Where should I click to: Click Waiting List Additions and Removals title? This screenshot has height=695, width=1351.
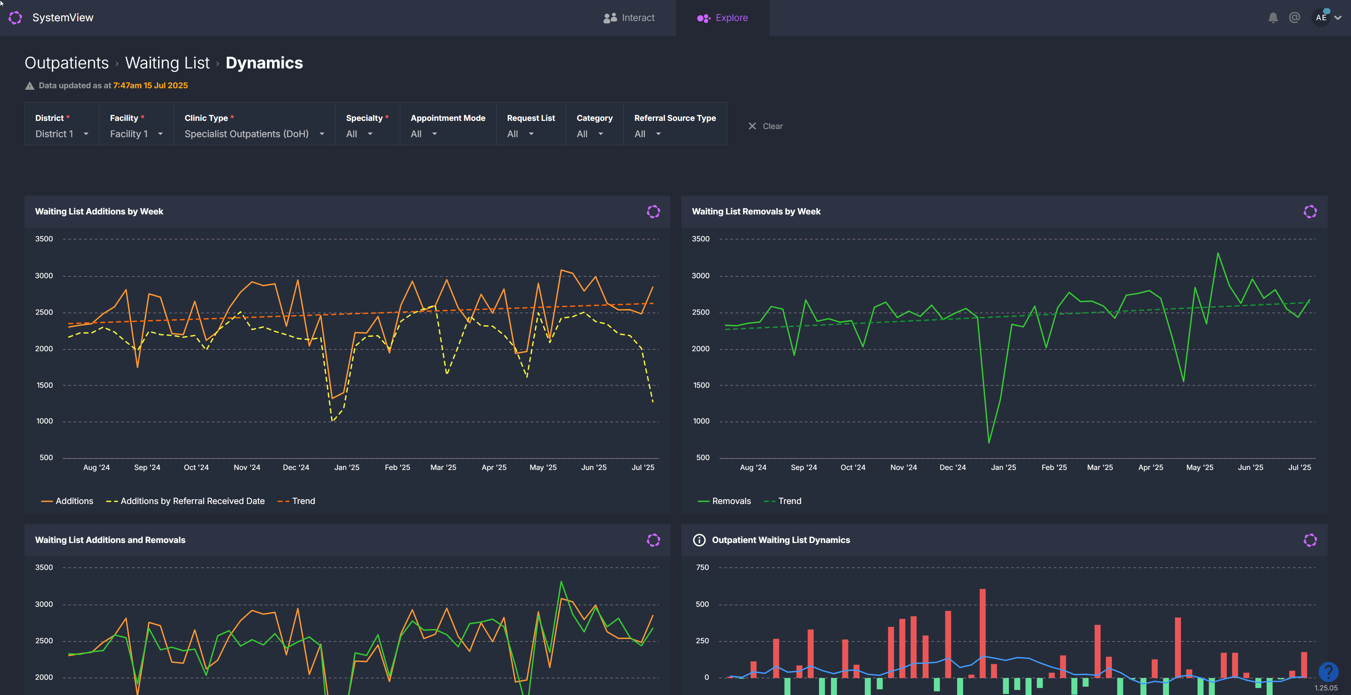[110, 540]
